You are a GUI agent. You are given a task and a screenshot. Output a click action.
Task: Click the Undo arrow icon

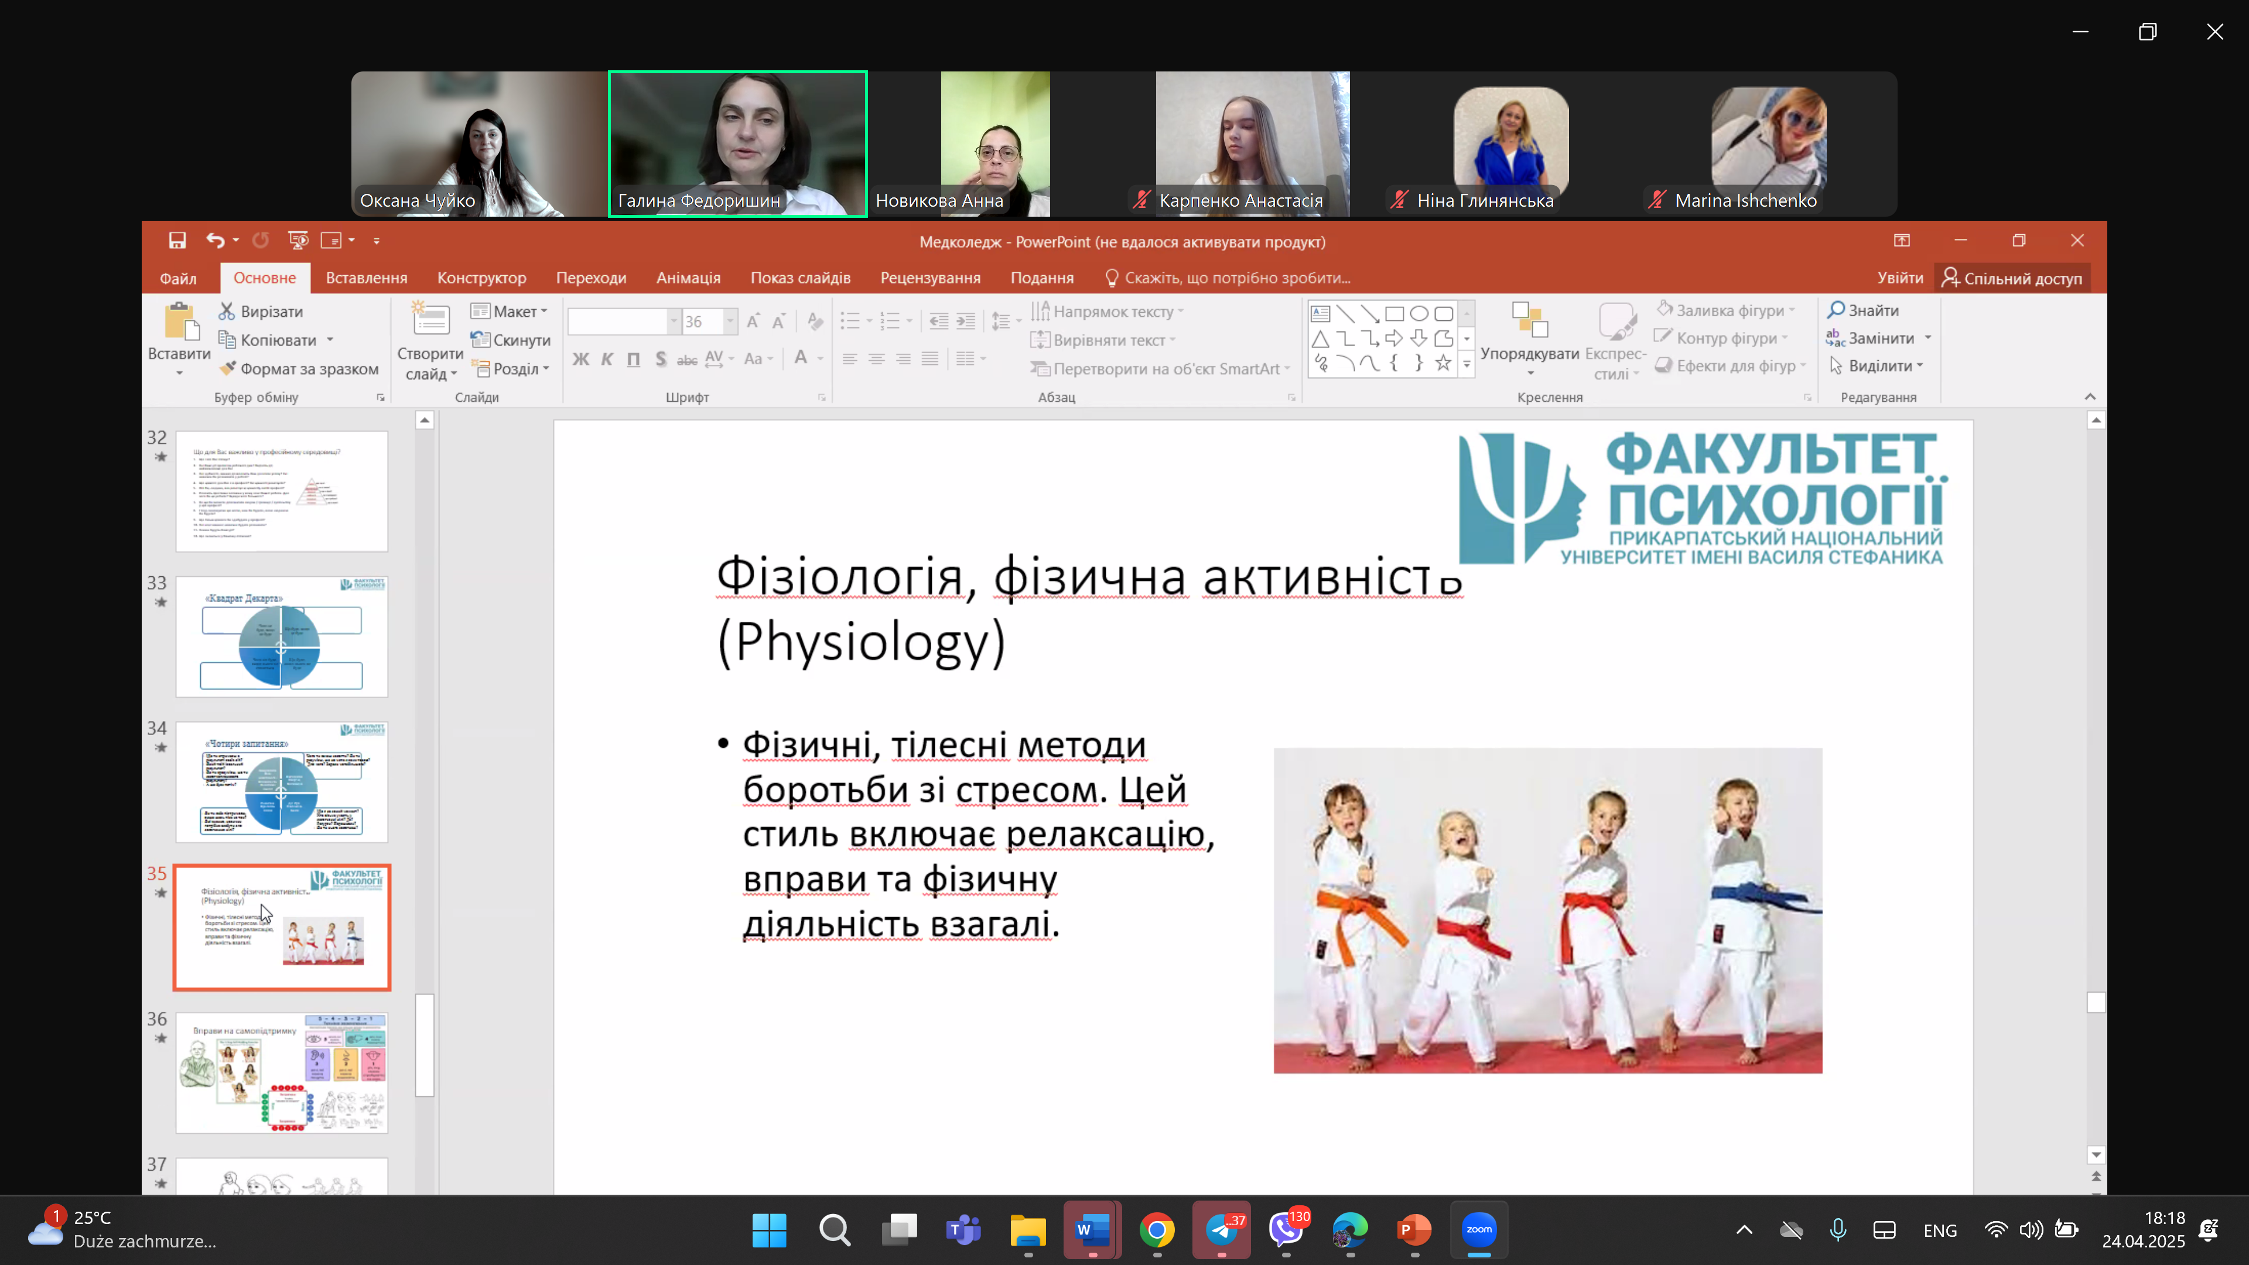coord(215,240)
